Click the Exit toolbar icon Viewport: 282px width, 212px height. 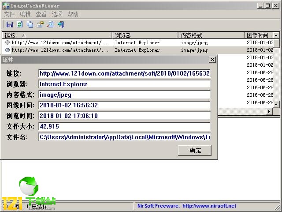coord(61,24)
